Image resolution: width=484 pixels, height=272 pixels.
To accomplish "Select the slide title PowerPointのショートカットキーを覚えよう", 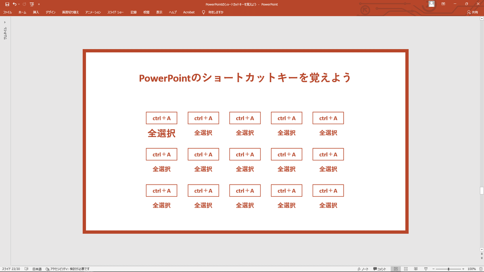I will (x=245, y=77).
